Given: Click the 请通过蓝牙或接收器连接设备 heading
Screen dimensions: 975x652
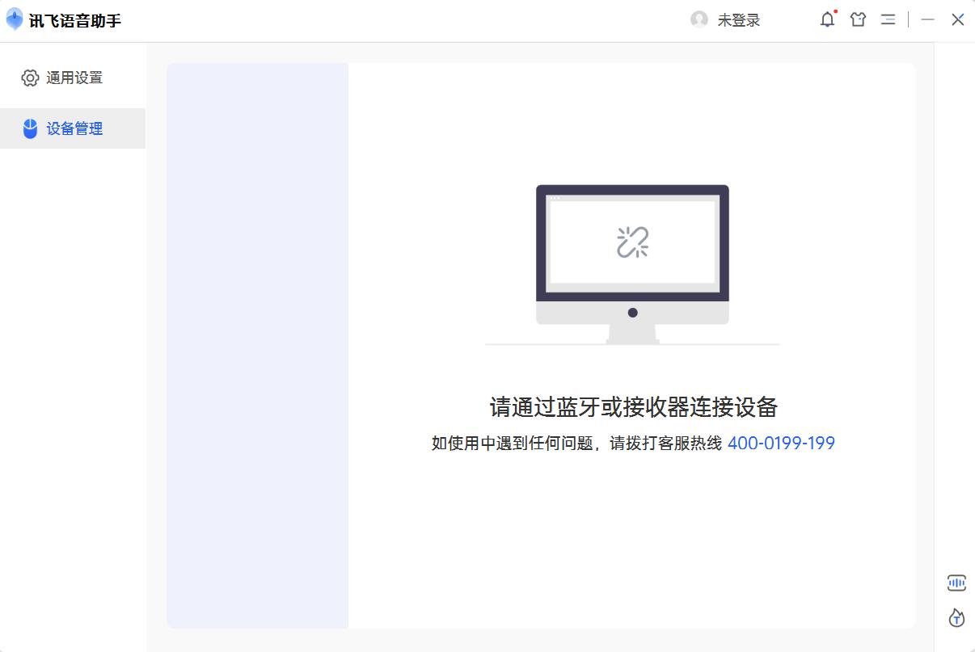Looking at the screenshot, I should (x=633, y=407).
